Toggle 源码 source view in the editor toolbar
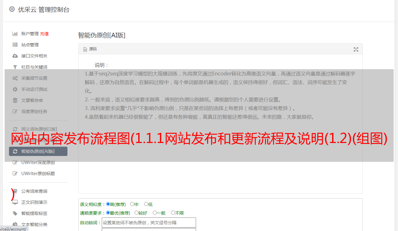Image resolution: width=398 pixels, height=231 pixels. click(x=90, y=49)
